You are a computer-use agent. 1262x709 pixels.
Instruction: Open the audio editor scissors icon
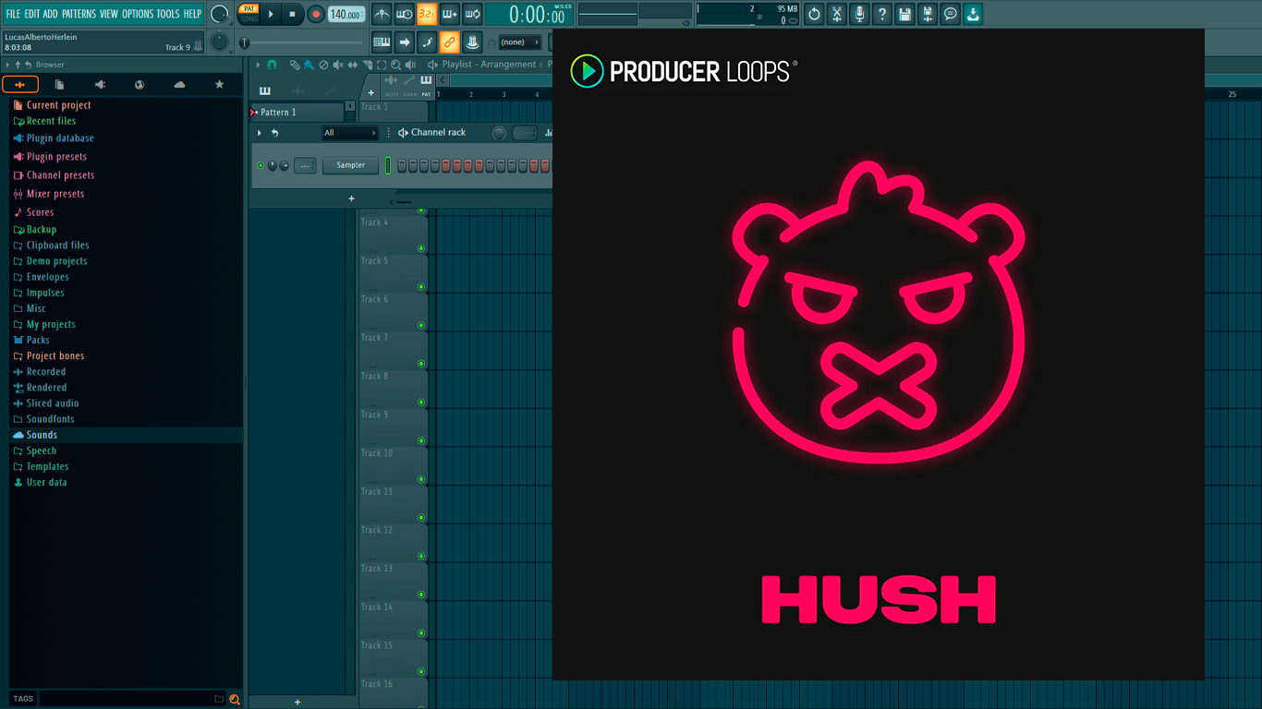(x=837, y=14)
